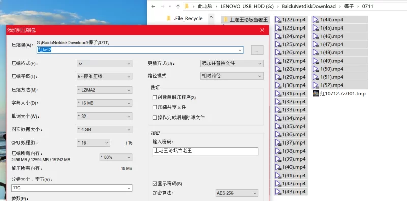The image size is (407, 201).
Task: Select video file icon 1(41).mp4
Action: coord(278,175)
